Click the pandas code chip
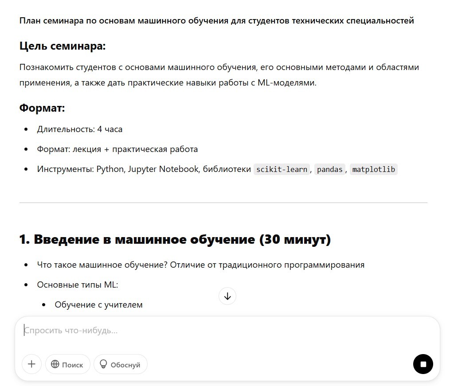 tap(330, 169)
